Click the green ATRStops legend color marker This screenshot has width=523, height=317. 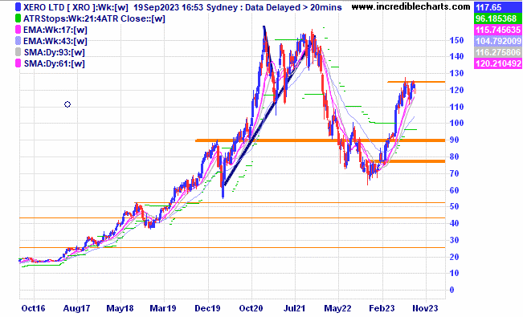[x=18, y=18]
